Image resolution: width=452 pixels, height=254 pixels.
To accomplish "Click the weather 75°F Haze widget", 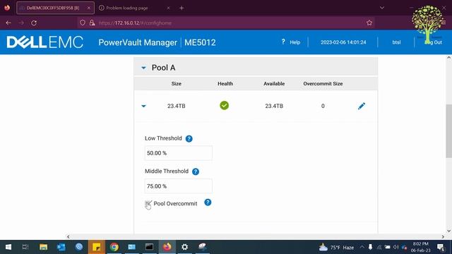I will (x=336, y=248).
